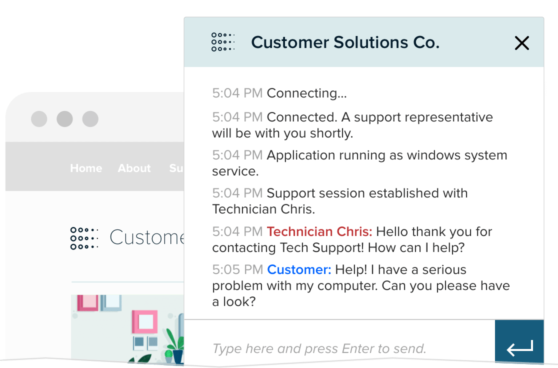558x368 pixels.
Task: Click the blue Customer name label
Action: [298, 269]
